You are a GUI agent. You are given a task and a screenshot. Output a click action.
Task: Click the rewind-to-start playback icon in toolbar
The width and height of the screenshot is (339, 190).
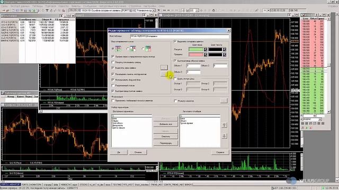(x=165, y=11)
